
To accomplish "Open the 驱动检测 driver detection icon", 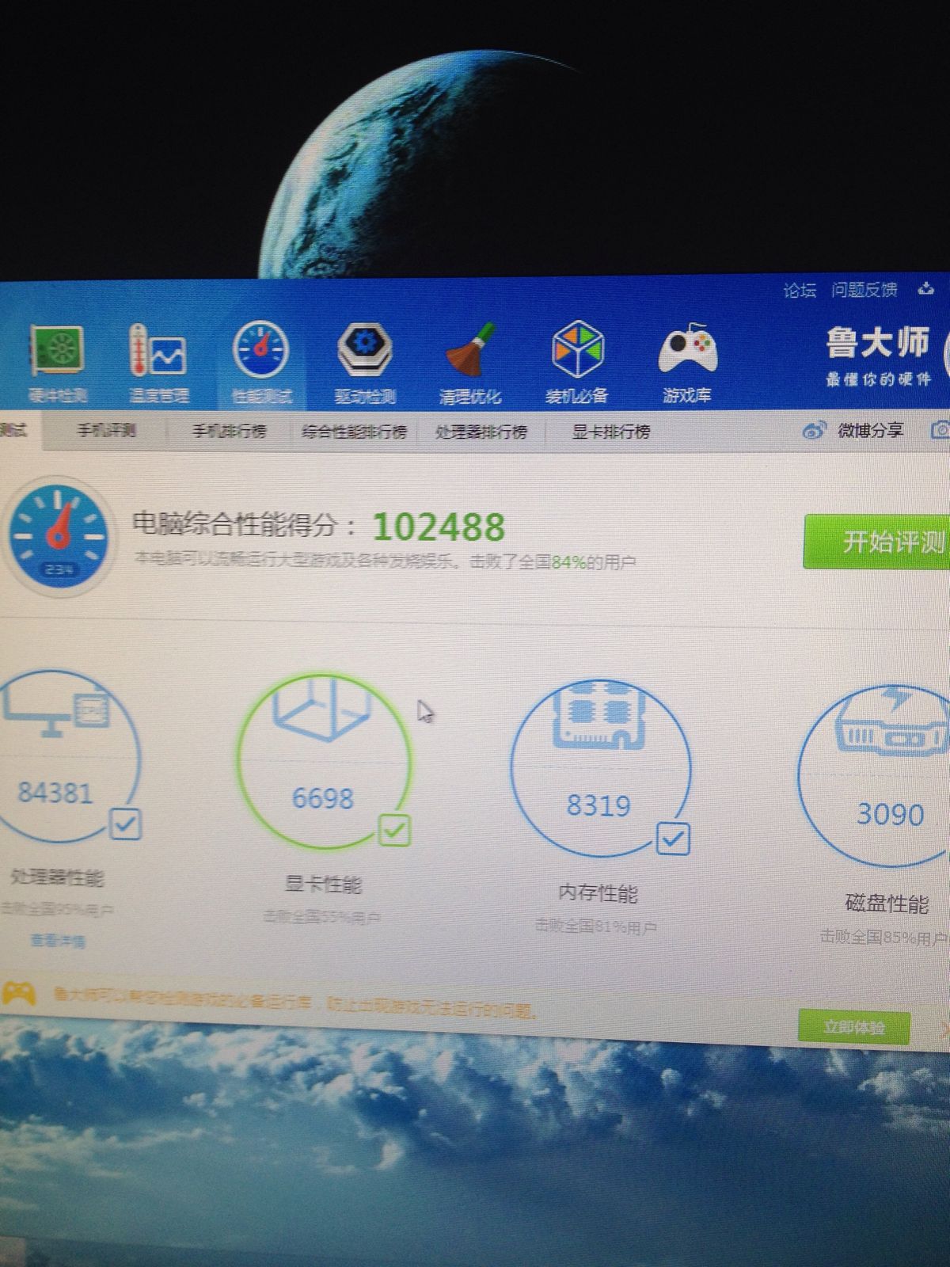I will click(364, 350).
